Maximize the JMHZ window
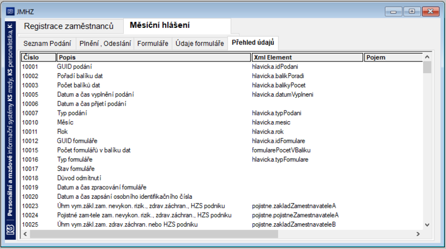 click(412, 12)
